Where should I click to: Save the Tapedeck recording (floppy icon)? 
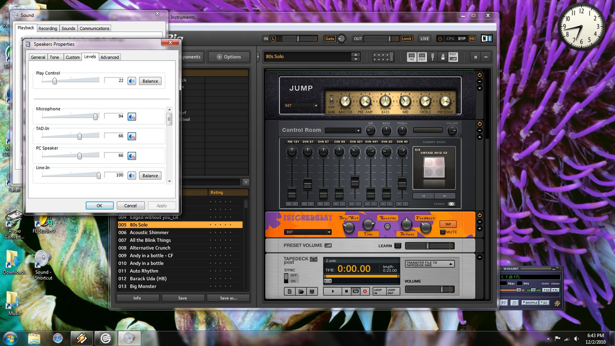[x=312, y=291]
